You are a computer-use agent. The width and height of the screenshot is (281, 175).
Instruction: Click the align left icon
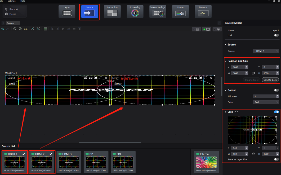[x=52, y=29]
